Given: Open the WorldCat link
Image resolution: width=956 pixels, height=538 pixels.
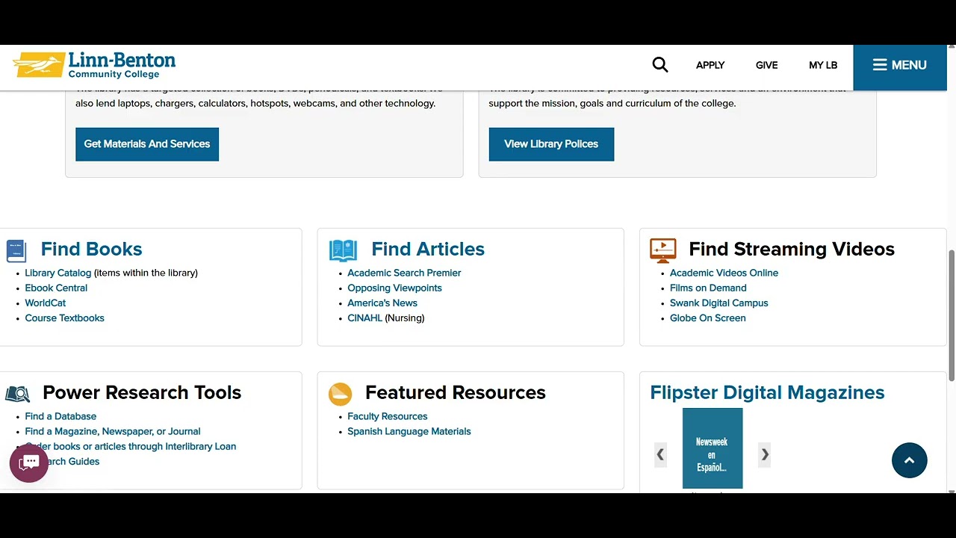Looking at the screenshot, I should pos(46,303).
